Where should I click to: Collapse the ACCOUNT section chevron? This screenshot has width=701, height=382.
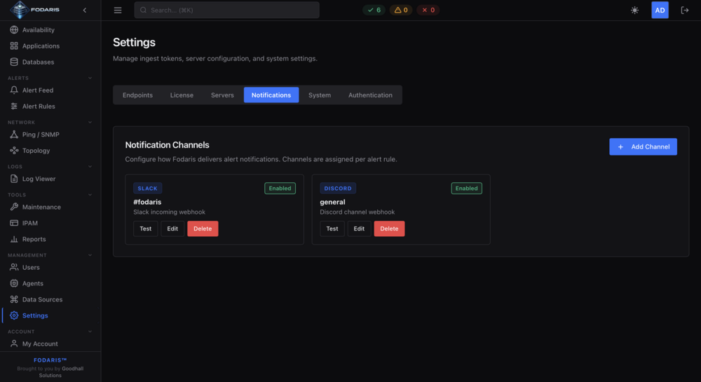(x=90, y=332)
